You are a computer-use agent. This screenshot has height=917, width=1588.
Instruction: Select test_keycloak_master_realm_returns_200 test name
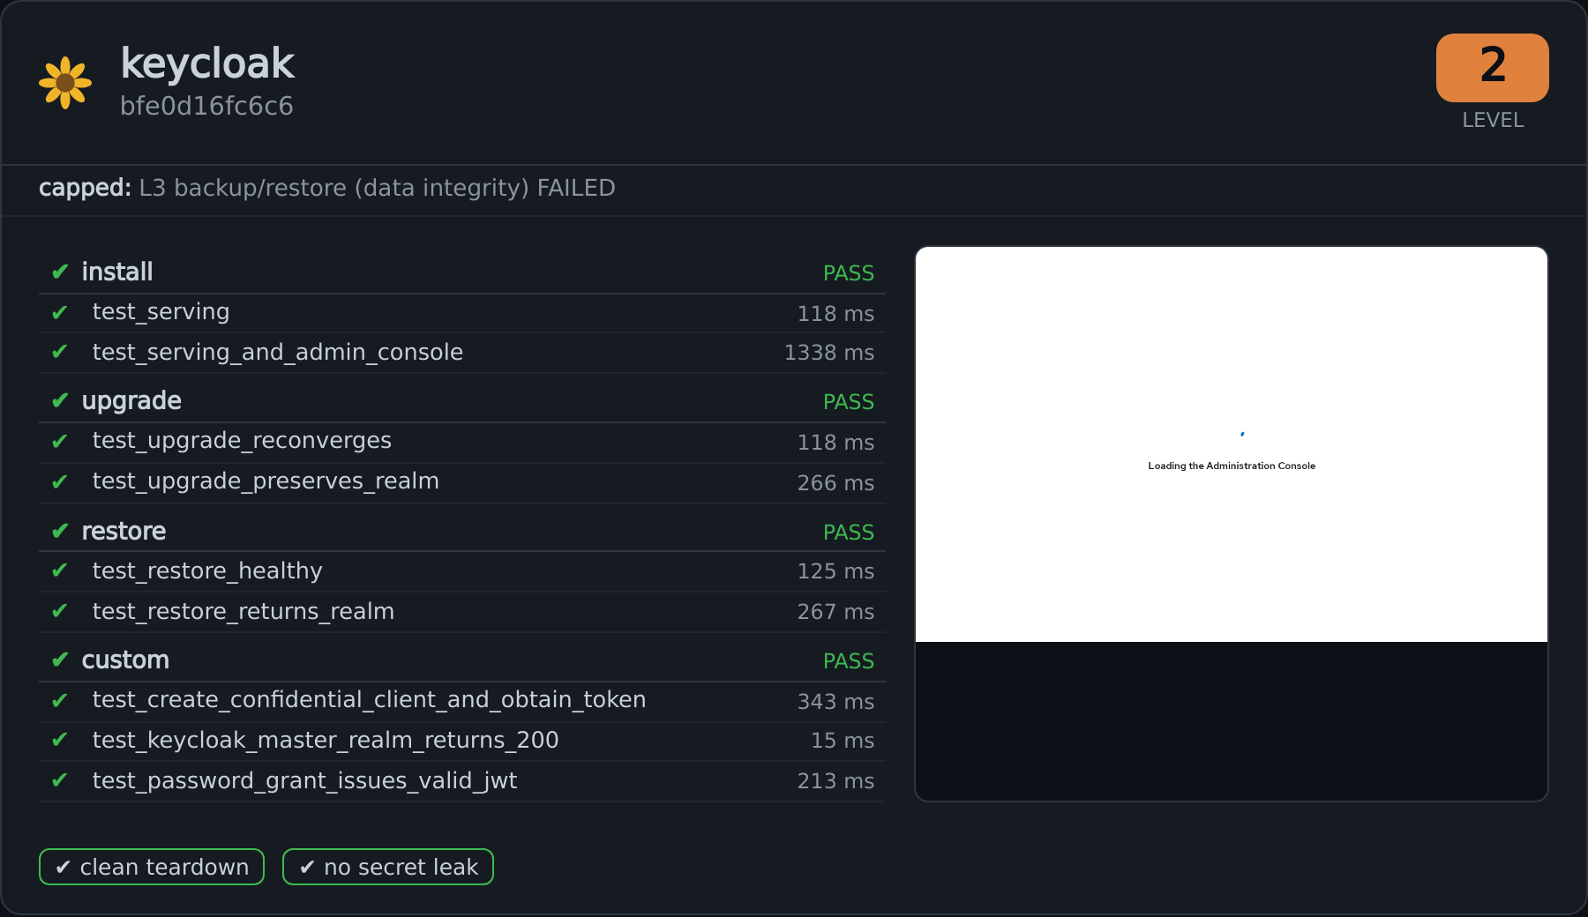click(326, 741)
